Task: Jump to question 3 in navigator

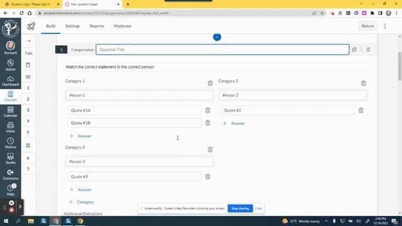Action: click(28, 110)
